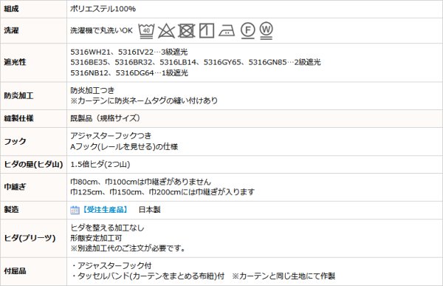Select the 防炎加工つき text
This screenshot has height=286, width=443.
92,90
